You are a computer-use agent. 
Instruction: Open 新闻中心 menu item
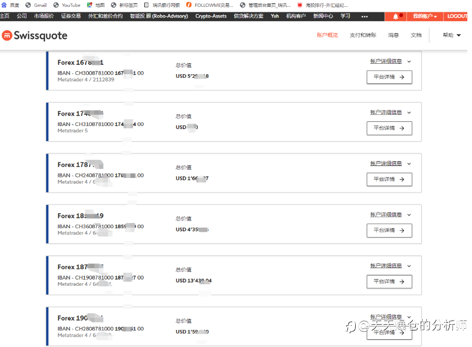(x=323, y=16)
